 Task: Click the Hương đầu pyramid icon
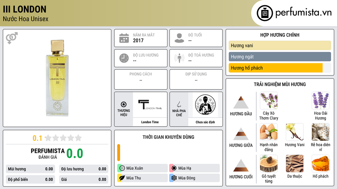pos(241,102)
